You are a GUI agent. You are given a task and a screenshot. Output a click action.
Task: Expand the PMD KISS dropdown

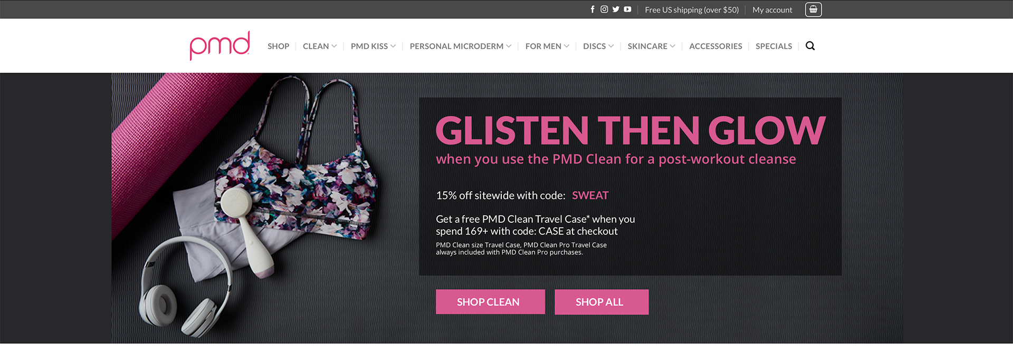tap(373, 46)
